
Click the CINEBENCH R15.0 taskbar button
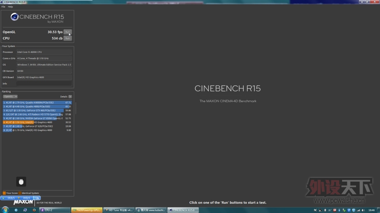point(183,210)
